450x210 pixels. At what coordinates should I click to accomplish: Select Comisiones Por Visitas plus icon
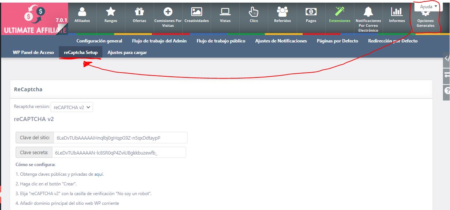168,12
